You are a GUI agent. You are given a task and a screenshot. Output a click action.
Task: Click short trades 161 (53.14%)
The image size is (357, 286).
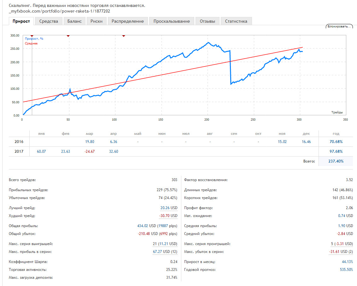point(343,198)
